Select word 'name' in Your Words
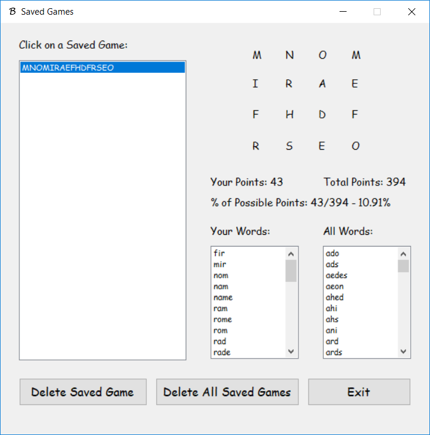 point(223,298)
